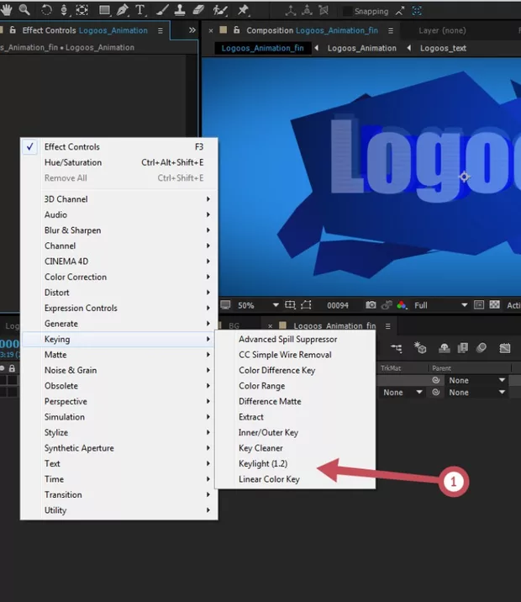Click the Logoos_Animation breadcrumb in composition viewer
This screenshot has height=602, width=521.
(x=361, y=48)
